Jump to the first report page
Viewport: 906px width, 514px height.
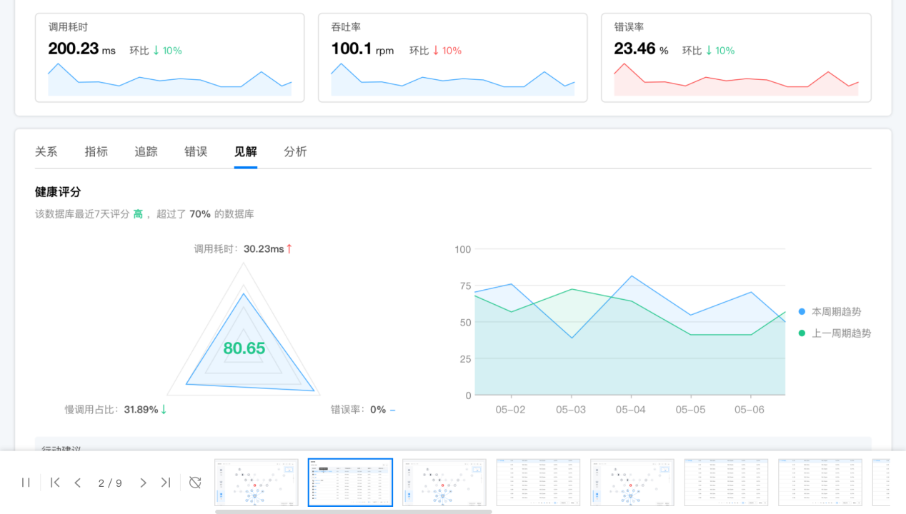click(x=54, y=483)
